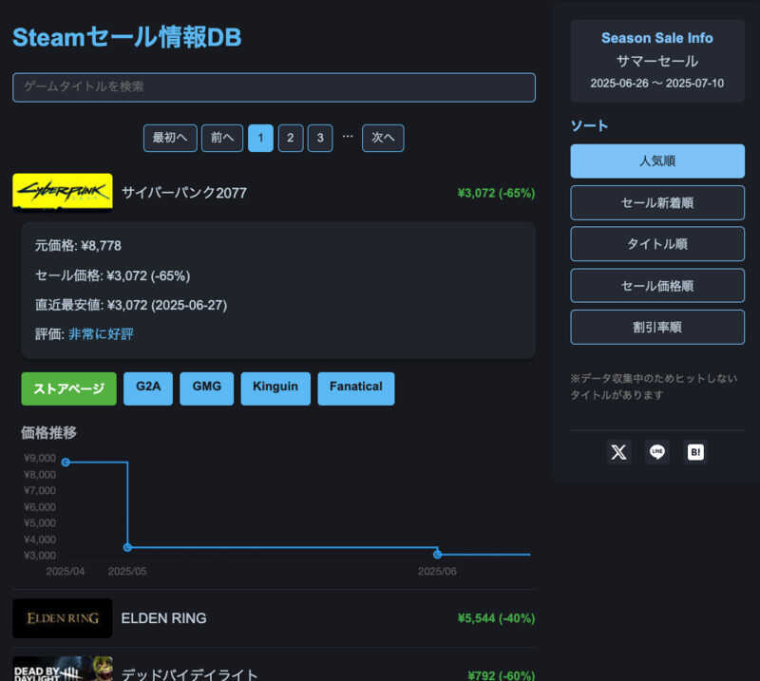
Task: Bookmark with Hatena B! icon
Action: point(695,452)
